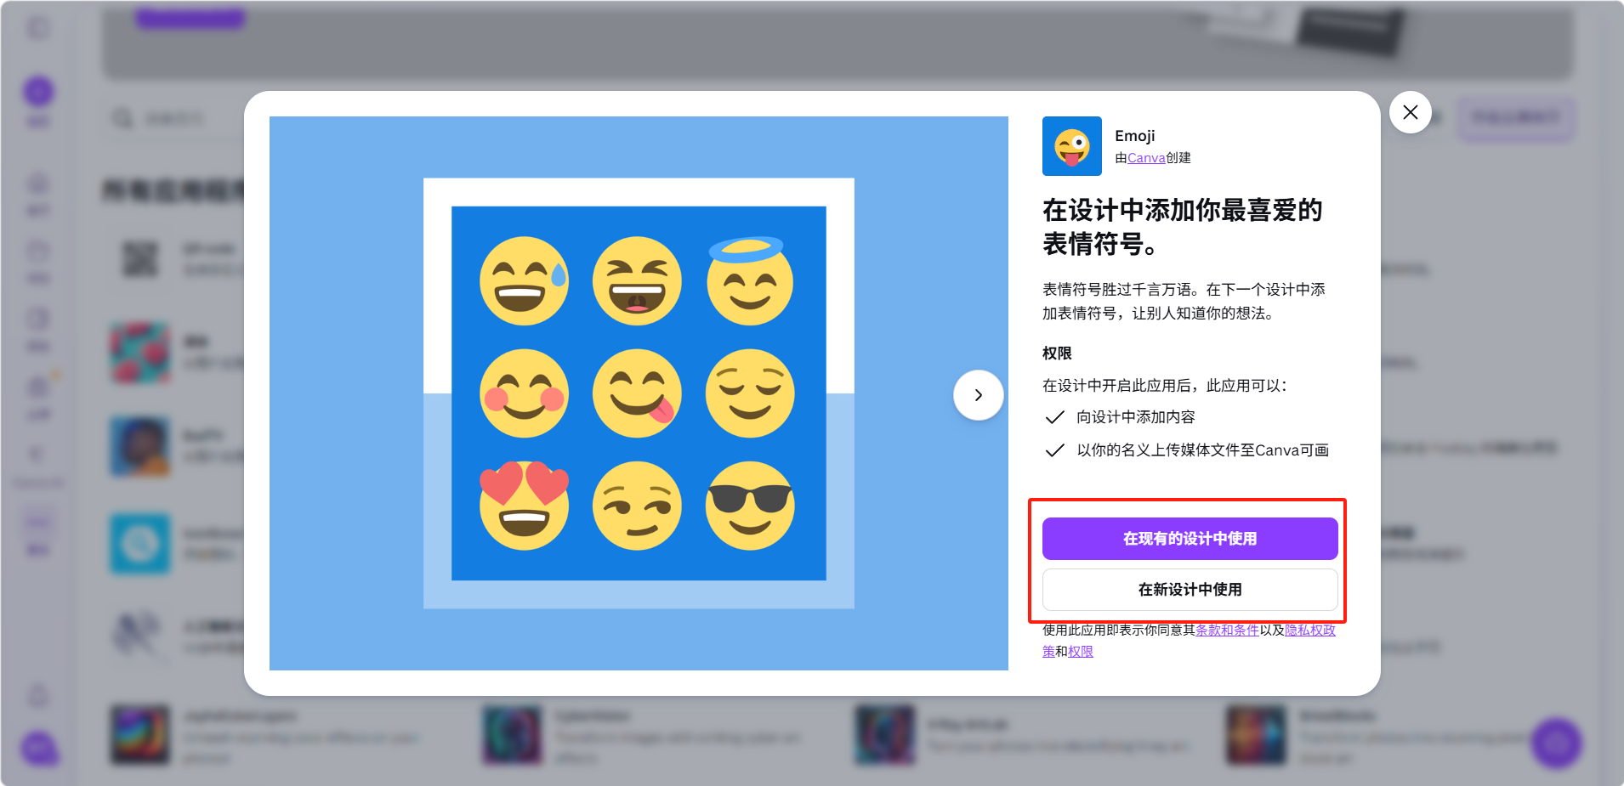1624x786 pixels.
Task: Click the blurred QR code app thumbnail
Action: (x=140, y=259)
